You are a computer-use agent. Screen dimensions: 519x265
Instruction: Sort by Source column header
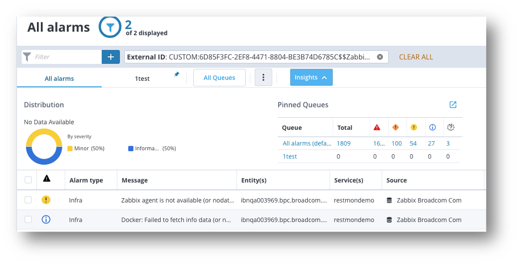tap(397, 180)
